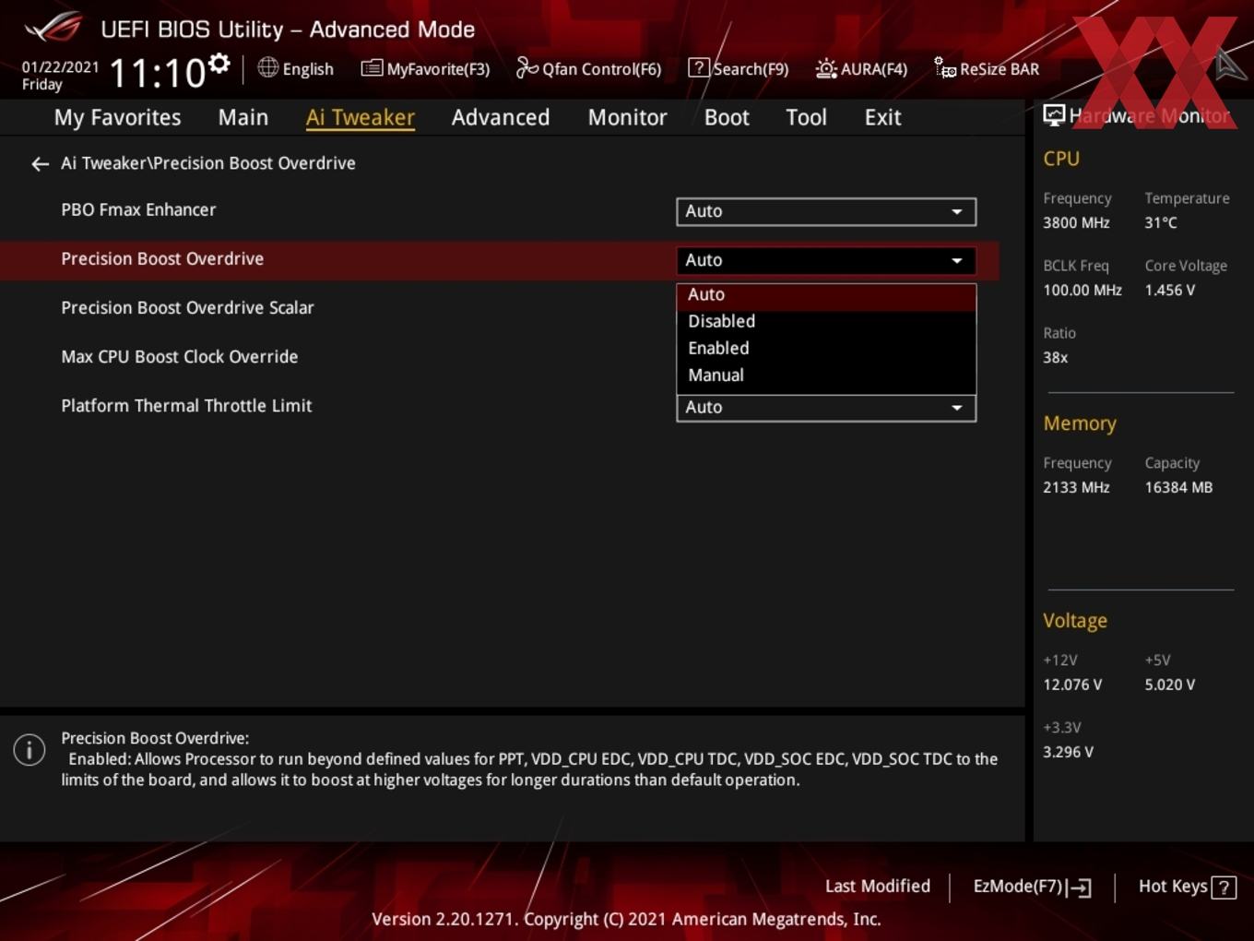Click the PBO Fmax Enhancer dropdown arrow
Image resolution: width=1254 pixels, height=941 pixels.
click(x=957, y=211)
